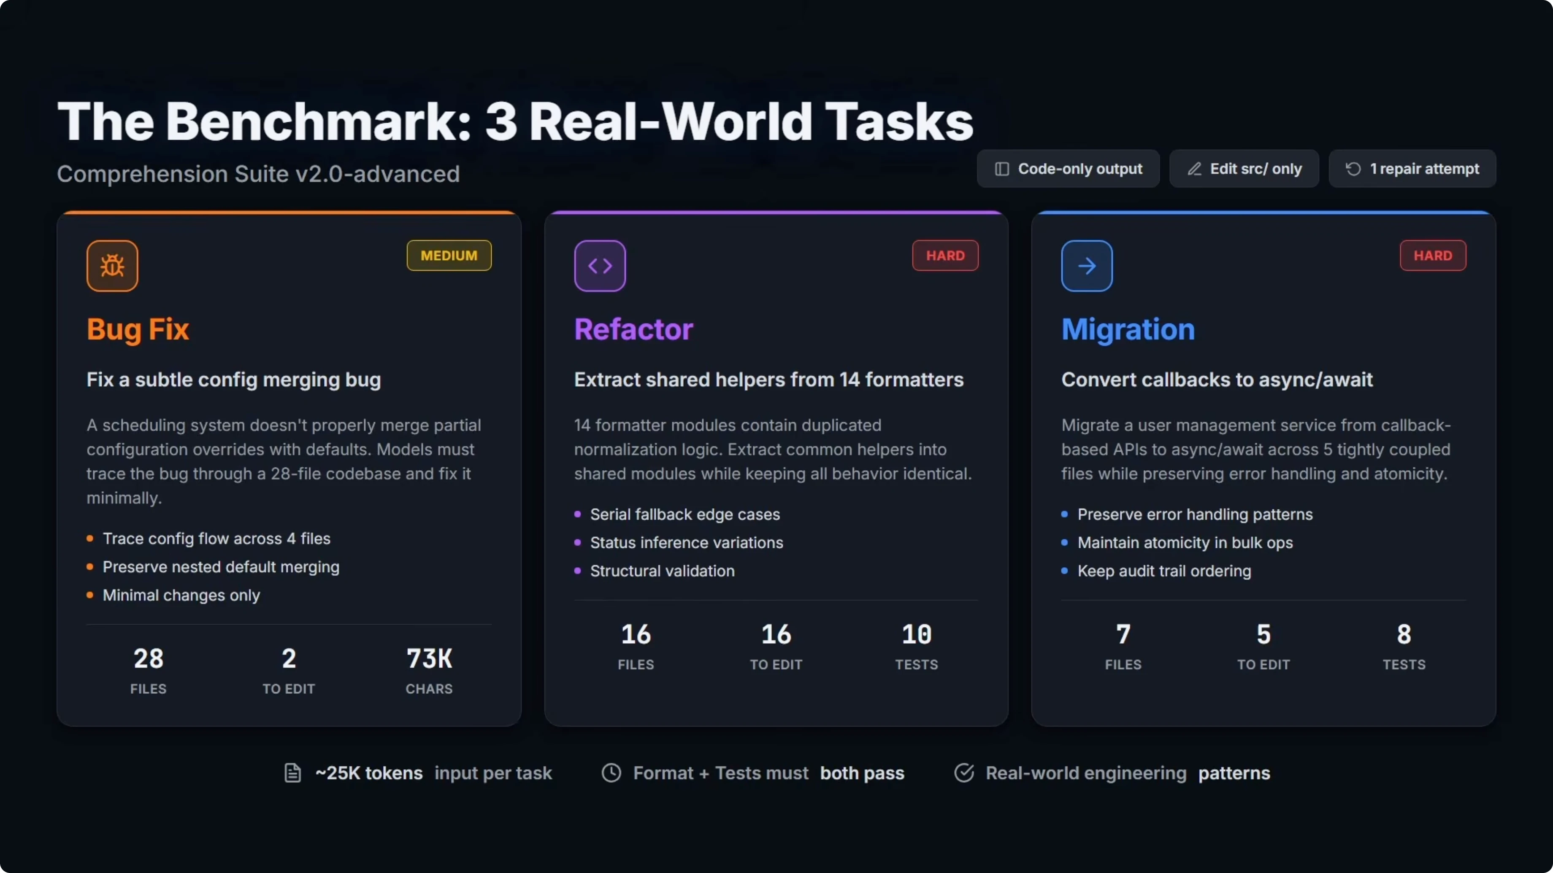Click the HARD badge on Refactor card
Image resolution: width=1553 pixels, height=873 pixels.
(x=945, y=256)
